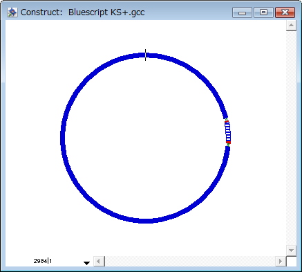The image size is (302, 272).
Task: Click the green marker below the polylinker
Action: coord(228,145)
